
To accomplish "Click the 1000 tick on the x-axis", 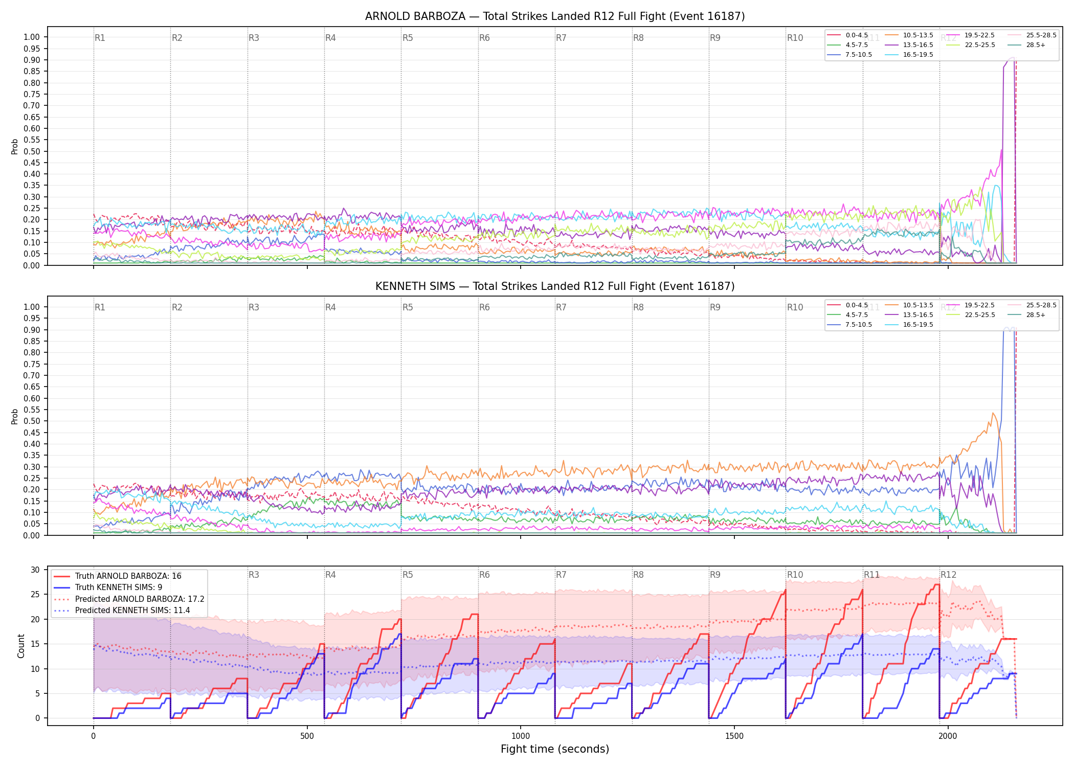I will pos(521,736).
